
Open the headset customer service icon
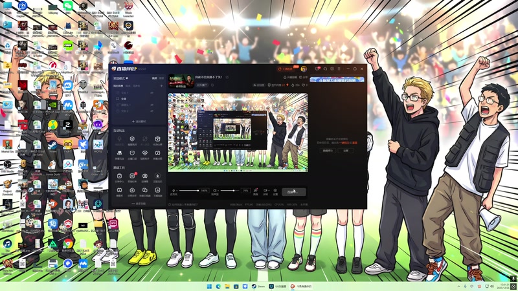coord(325,69)
